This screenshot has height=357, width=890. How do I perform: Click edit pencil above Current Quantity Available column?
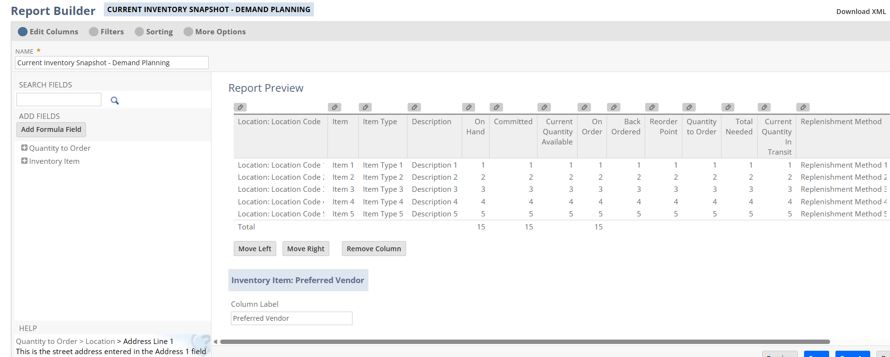tap(544, 107)
